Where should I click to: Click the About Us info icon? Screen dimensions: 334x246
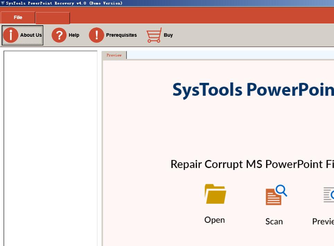coord(11,35)
